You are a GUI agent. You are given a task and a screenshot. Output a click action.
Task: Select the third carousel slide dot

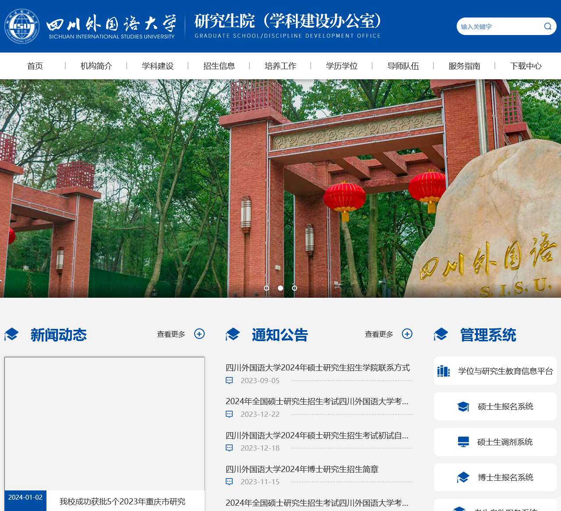tap(295, 288)
